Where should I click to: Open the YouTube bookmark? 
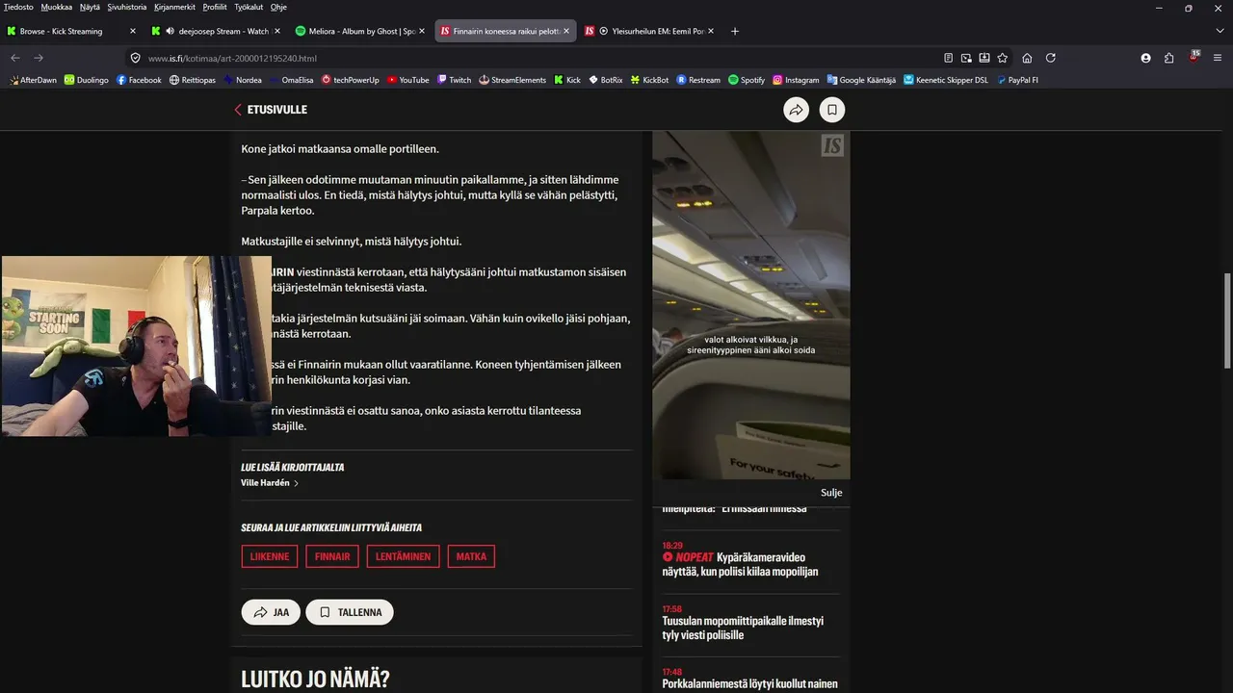(408, 80)
